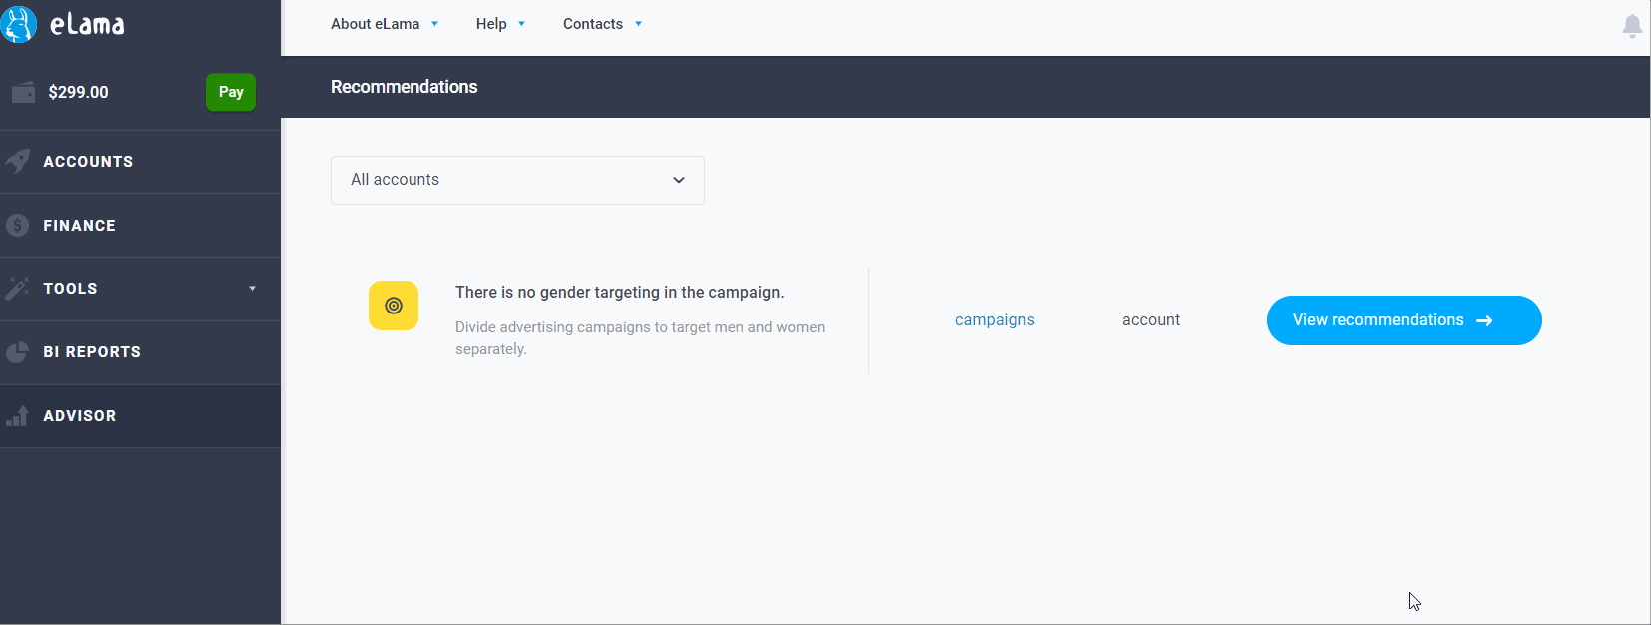Viewport: 1651px width, 625px height.
Task: Open notifications via the bell icon
Action: pos(1632,26)
